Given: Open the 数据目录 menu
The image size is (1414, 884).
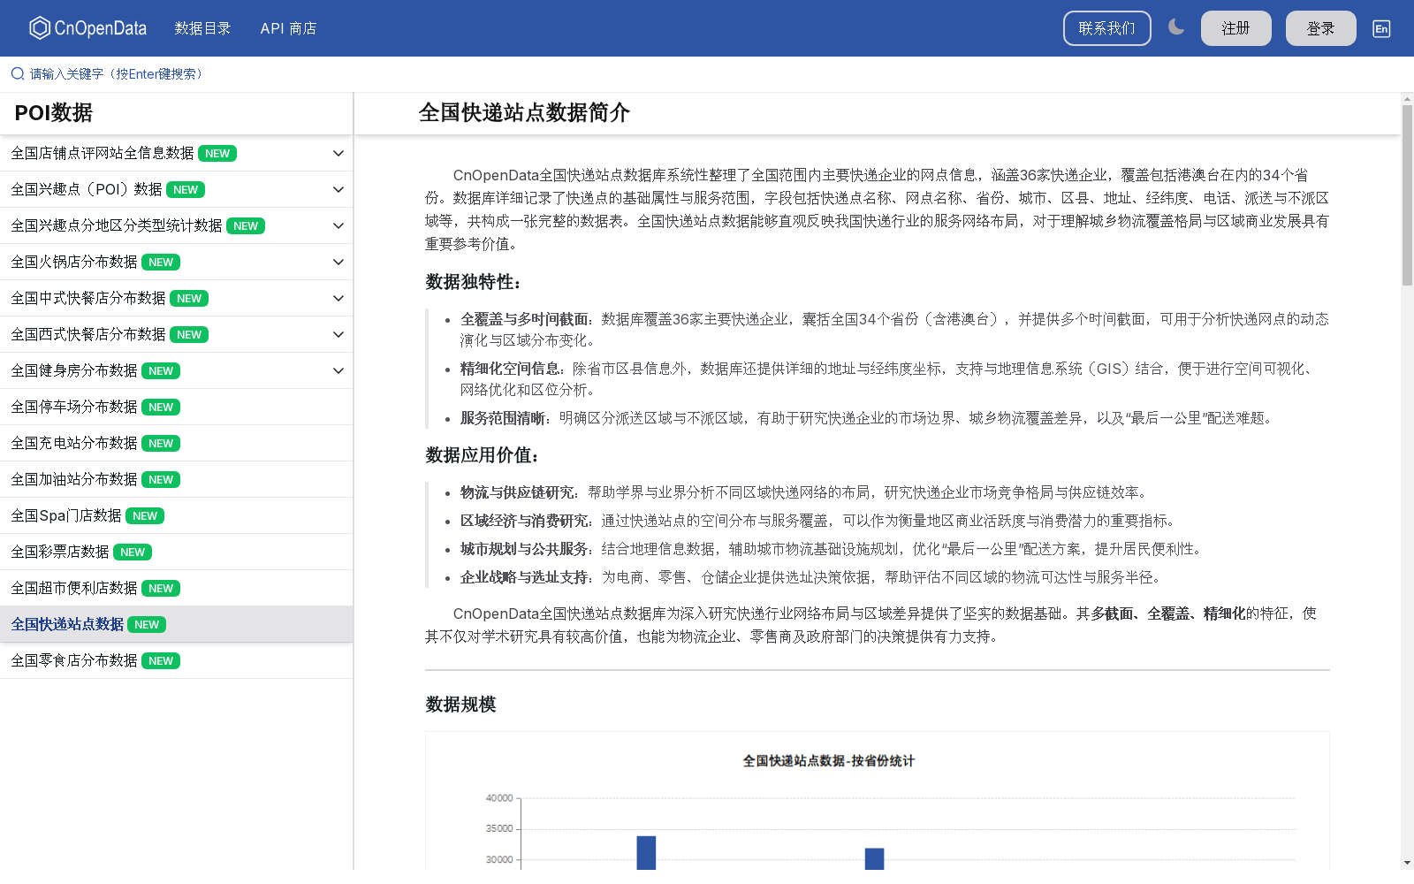Looking at the screenshot, I should click(x=202, y=27).
